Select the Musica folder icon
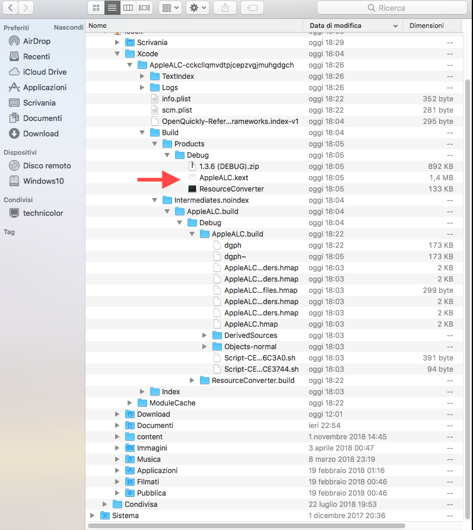473x530 pixels. click(x=130, y=459)
